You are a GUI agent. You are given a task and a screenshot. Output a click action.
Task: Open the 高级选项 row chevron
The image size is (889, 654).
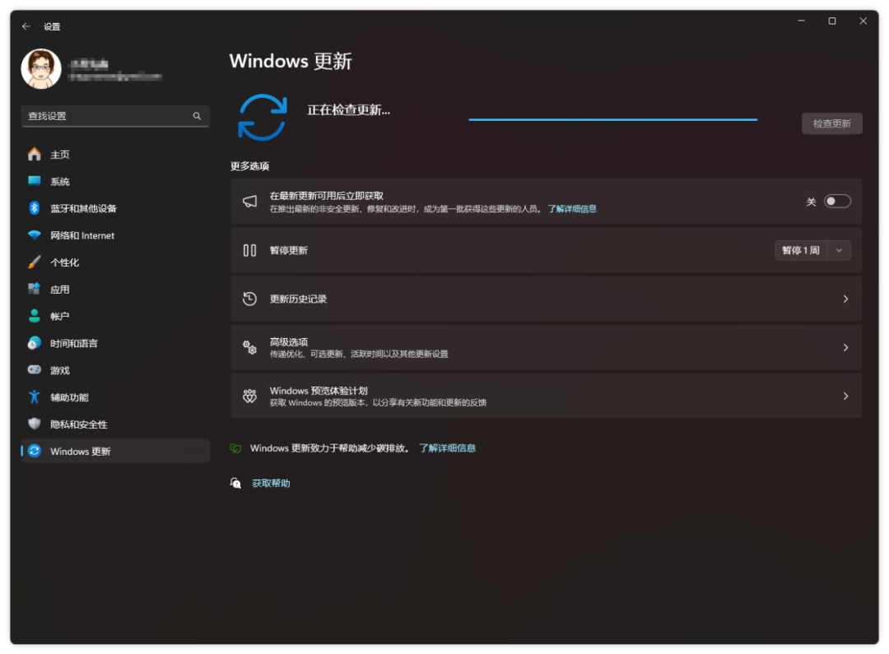click(x=845, y=347)
